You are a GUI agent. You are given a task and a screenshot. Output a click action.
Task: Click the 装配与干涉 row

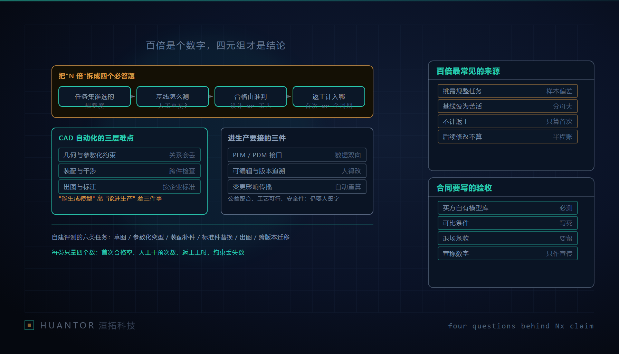click(x=130, y=171)
